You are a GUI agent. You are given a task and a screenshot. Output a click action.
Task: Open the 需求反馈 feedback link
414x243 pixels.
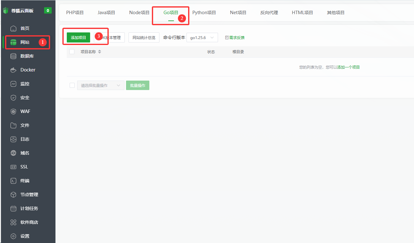tap(237, 37)
